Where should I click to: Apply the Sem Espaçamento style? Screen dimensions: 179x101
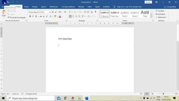(x=115, y=14)
